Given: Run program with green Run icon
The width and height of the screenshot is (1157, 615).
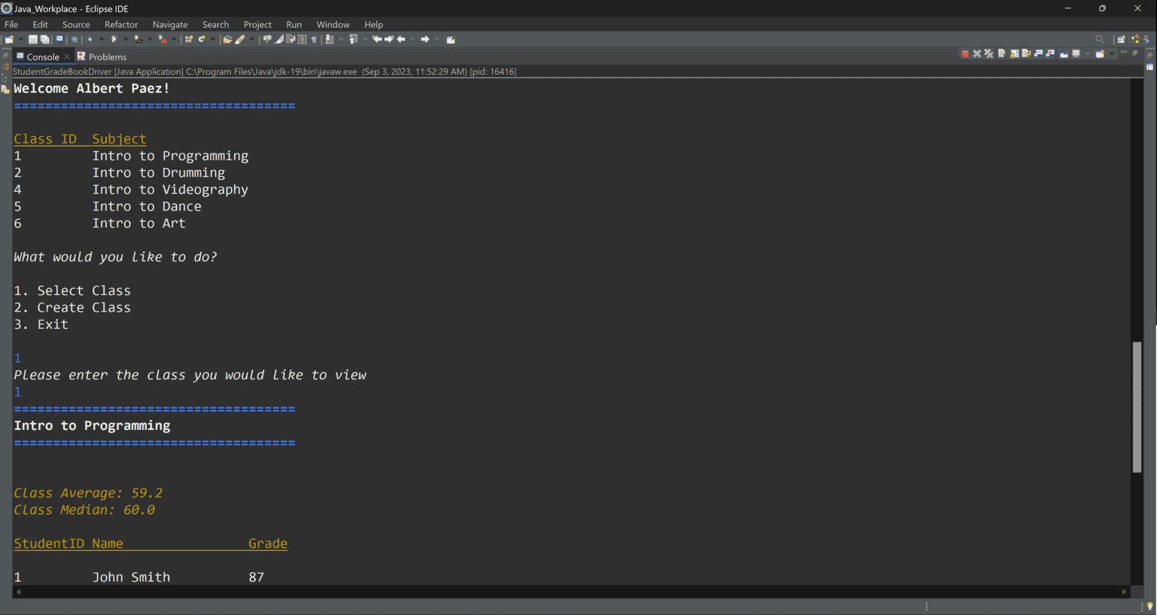Looking at the screenshot, I should click(x=114, y=39).
